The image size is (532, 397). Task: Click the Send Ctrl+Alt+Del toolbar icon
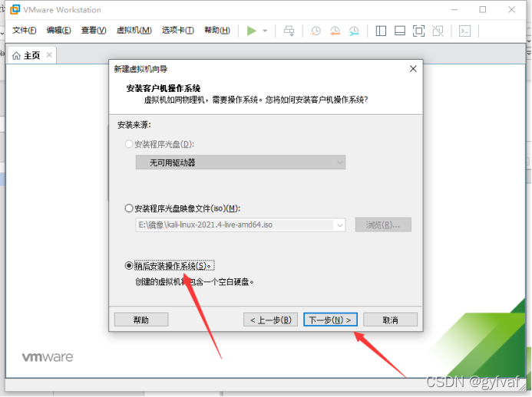coord(289,31)
